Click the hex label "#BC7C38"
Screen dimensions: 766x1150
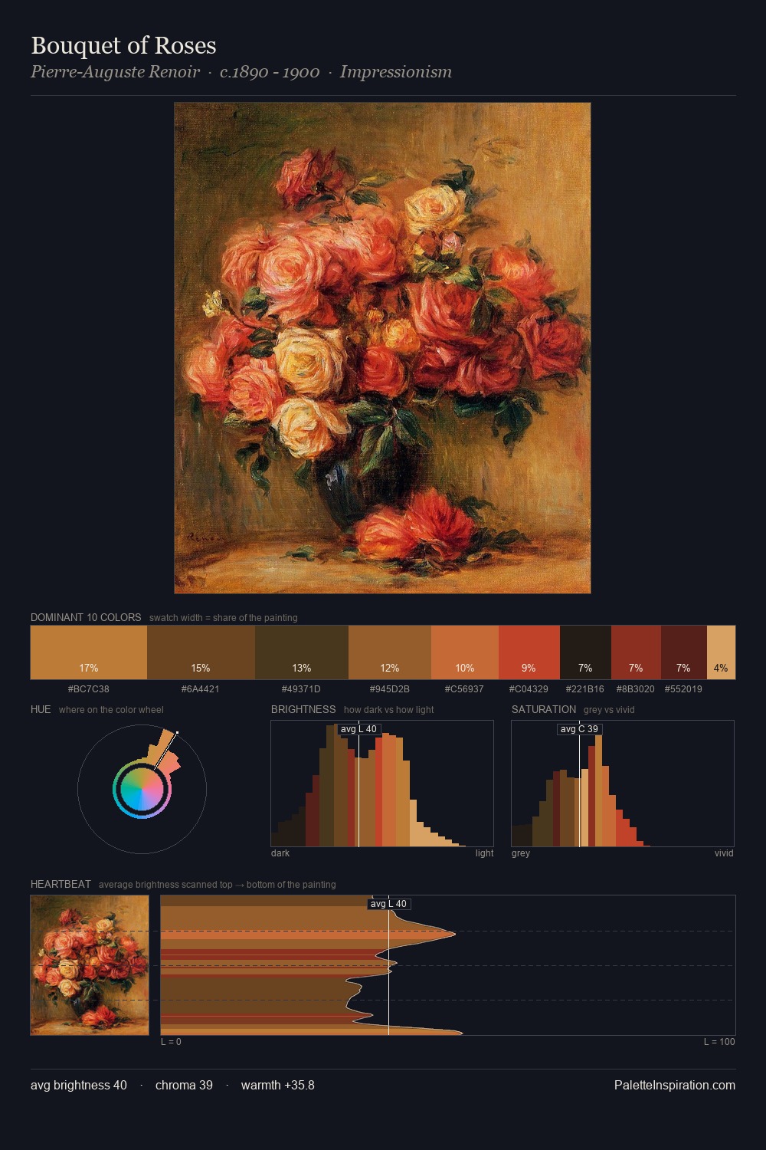click(x=89, y=688)
